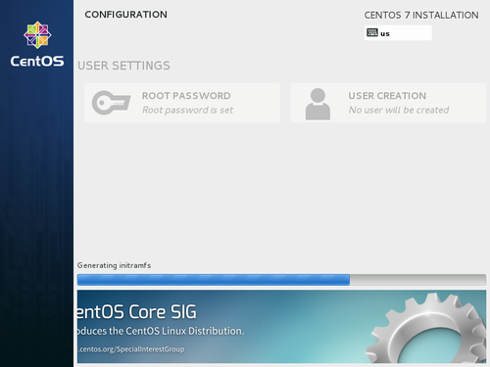The height and width of the screenshot is (367, 490).
Task: Click the user silhouette icon for User Creation
Action: [318, 104]
